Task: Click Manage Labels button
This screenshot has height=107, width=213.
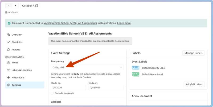Action: tap(194, 53)
